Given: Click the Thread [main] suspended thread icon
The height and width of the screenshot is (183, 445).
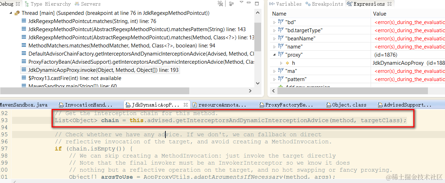Looking at the screenshot, I should coord(17,13).
